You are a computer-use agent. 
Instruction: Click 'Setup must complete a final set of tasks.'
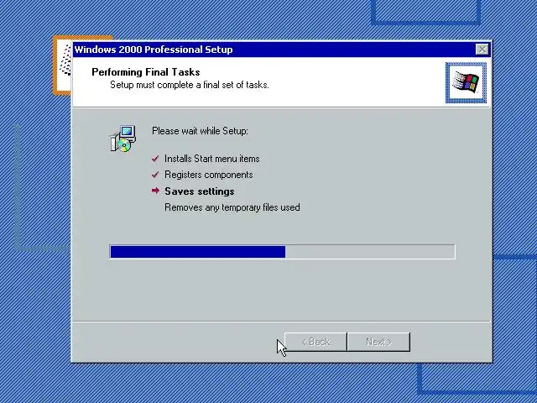pos(190,85)
